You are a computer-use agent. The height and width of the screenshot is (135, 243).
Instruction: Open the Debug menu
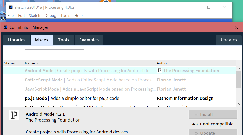pos(50,16)
